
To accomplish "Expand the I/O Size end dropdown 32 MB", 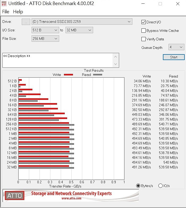I will point(79,30).
